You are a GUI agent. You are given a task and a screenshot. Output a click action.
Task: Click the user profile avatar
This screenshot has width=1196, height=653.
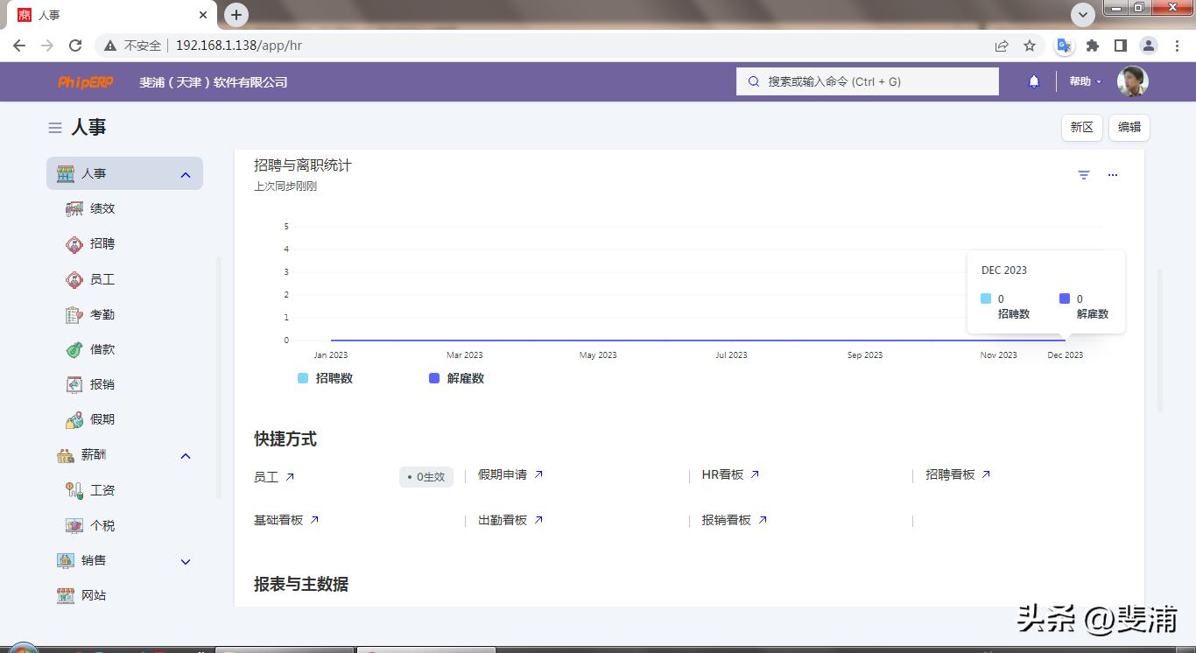[1134, 81]
